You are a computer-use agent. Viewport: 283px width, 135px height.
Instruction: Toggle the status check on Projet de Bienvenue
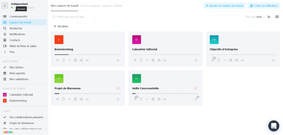point(118,88)
